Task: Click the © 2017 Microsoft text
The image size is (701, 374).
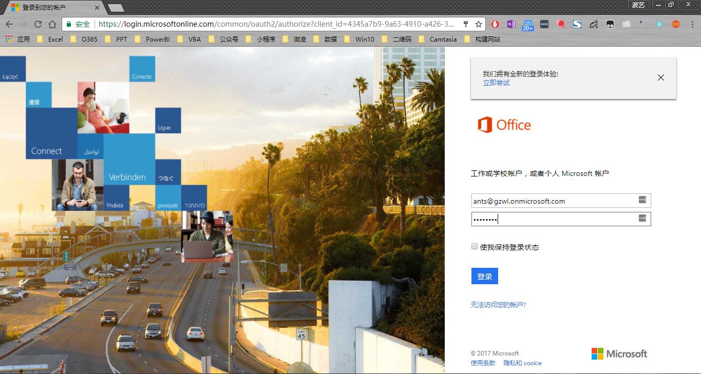Action: pyautogui.click(x=495, y=353)
